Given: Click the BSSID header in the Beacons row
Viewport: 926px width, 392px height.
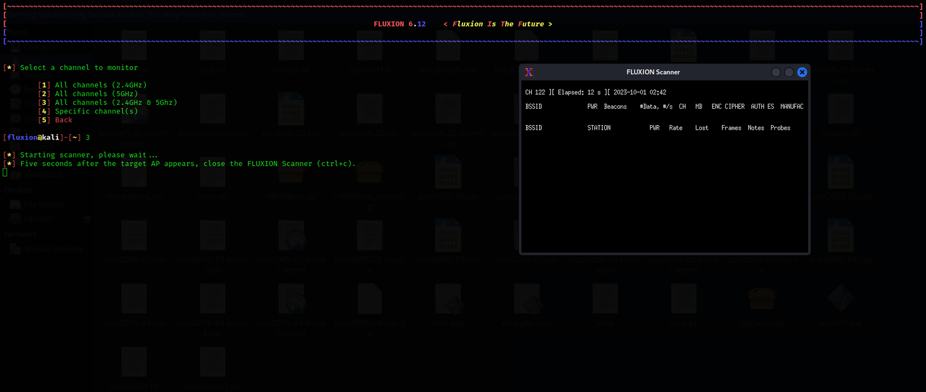Looking at the screenshot, I should 534,107.
